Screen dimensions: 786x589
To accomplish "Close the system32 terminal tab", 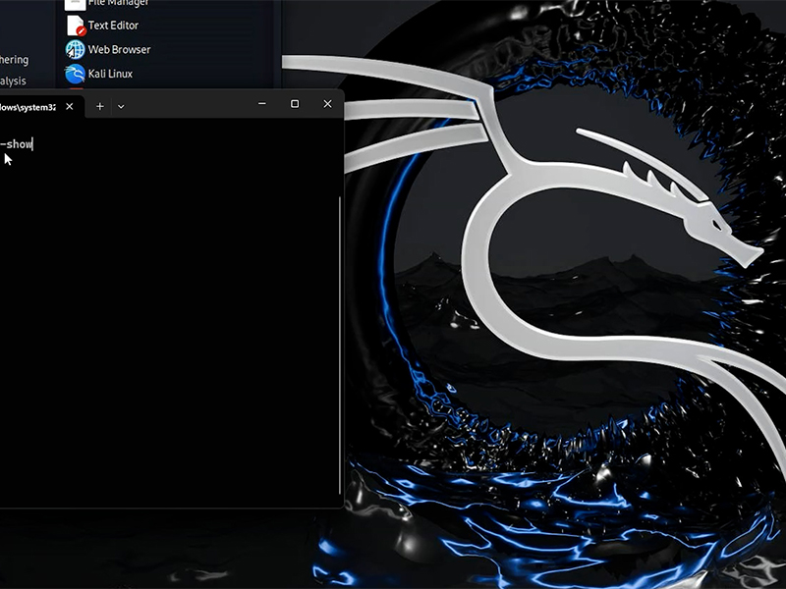I will pyautogui.click(x=70, y=106).
